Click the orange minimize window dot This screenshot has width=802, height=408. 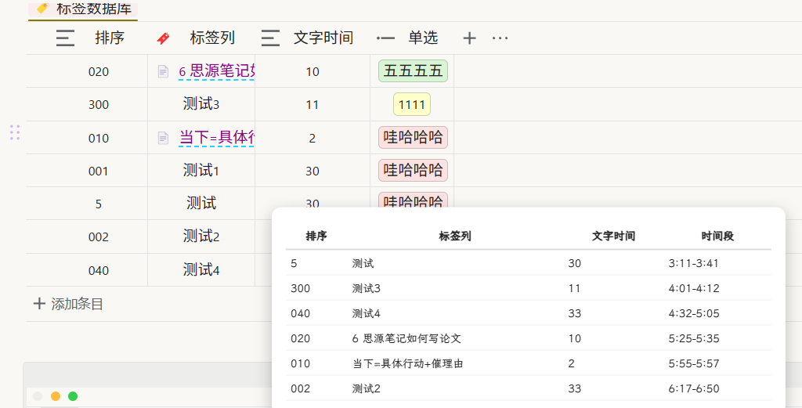(x=56, y=396)
